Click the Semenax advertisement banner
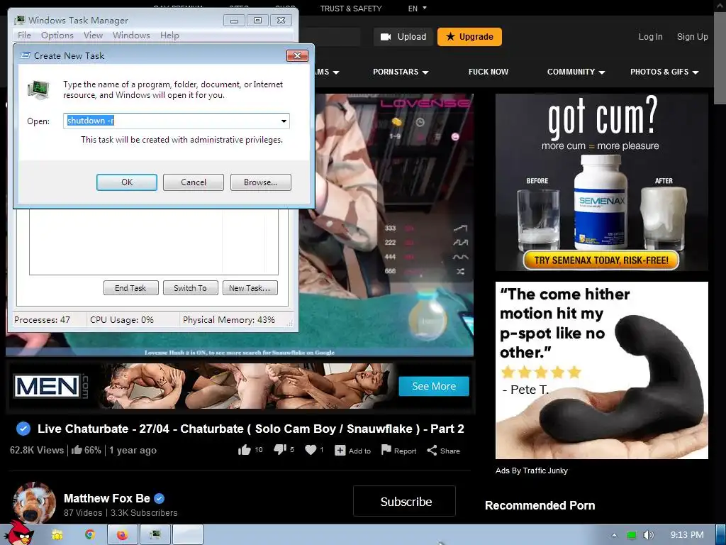The width and height of the screenshot is (726, 545). [x=601, y=182]
